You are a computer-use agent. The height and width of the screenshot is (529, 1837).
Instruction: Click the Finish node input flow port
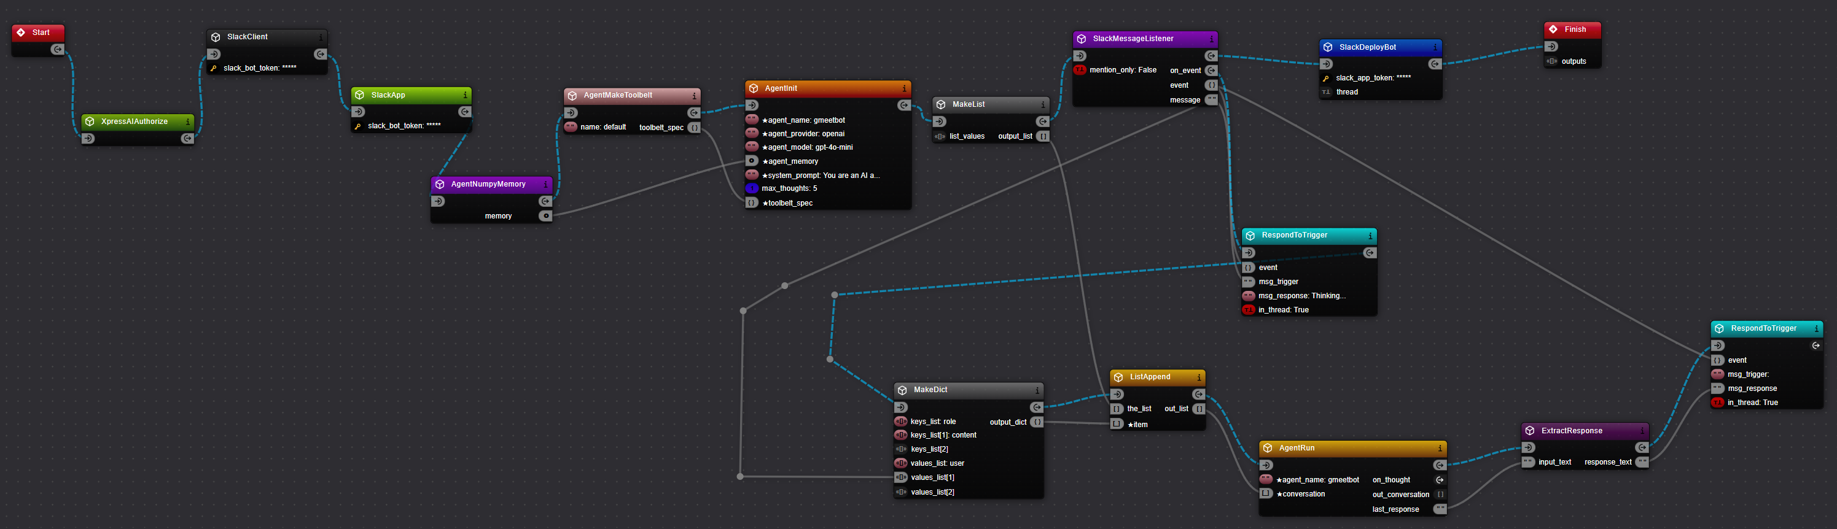point(1552,47)
